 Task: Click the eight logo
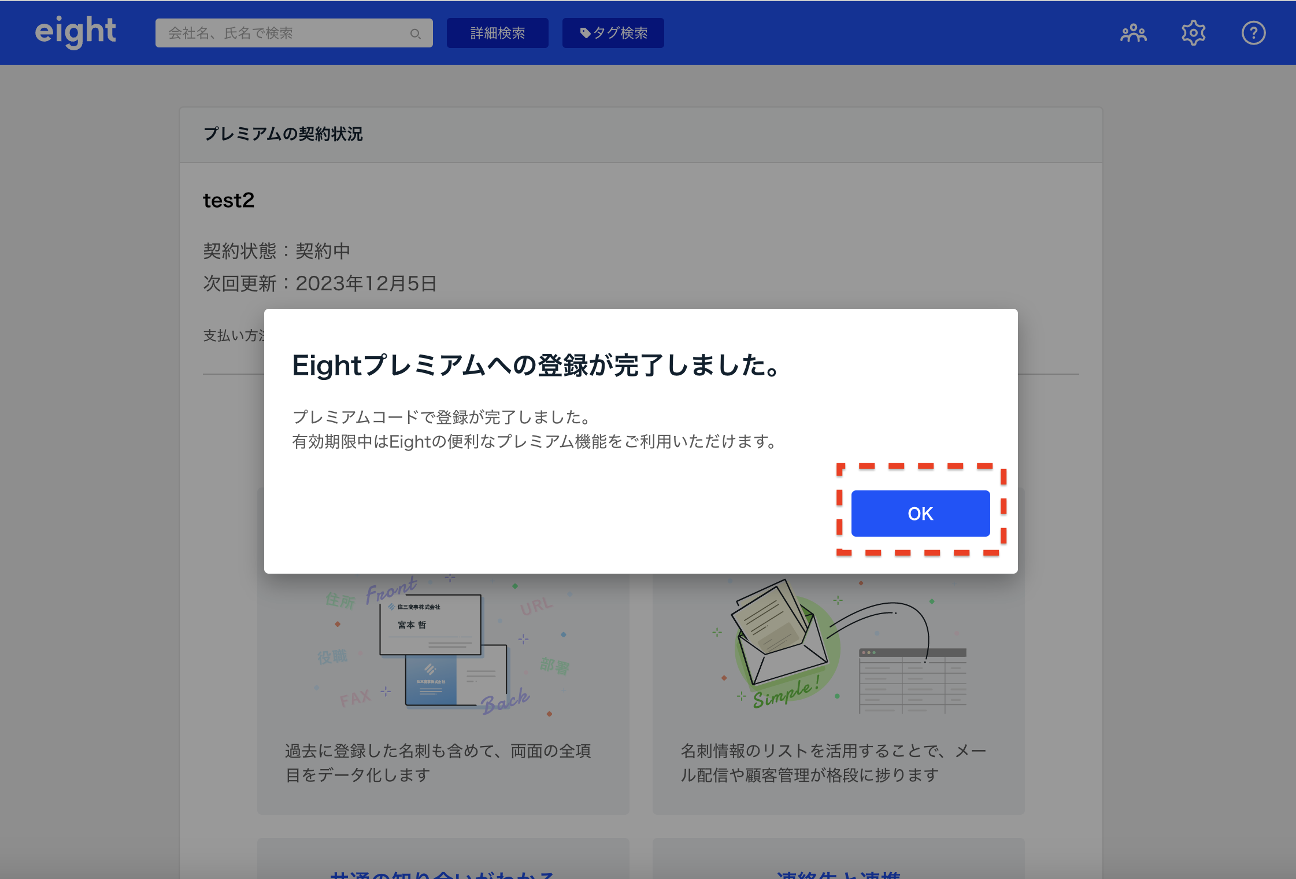click(x=75, y=32)
